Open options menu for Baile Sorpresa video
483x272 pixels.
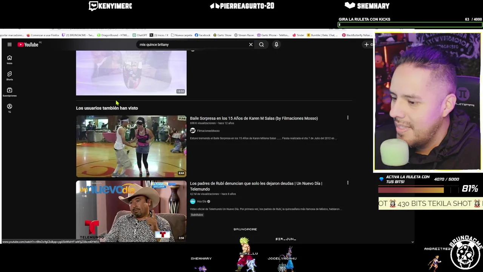[348, 118]
